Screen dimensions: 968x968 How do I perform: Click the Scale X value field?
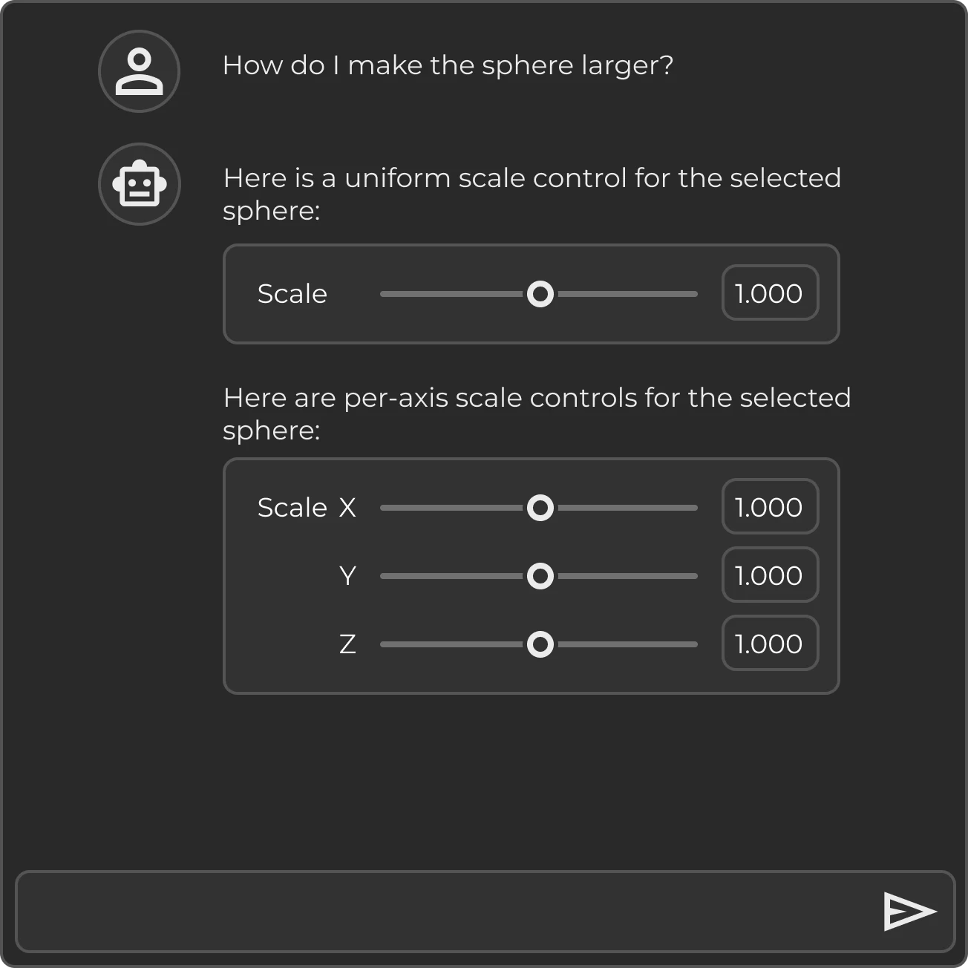[770, 507]
